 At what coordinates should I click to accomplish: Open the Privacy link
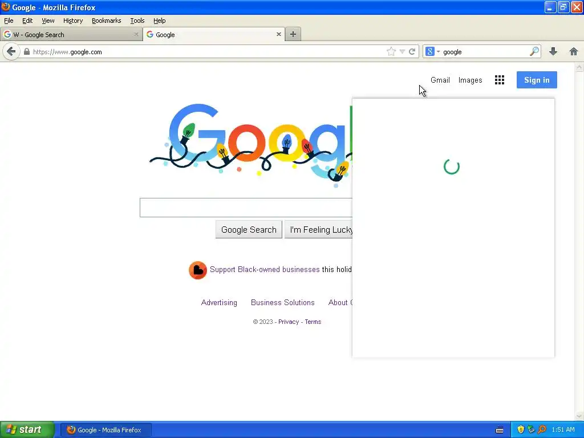(289, 322)
